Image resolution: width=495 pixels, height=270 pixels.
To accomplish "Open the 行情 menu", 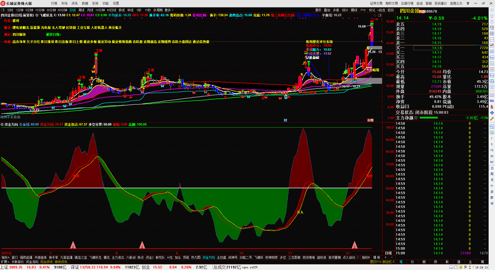I will click(54, 3).
